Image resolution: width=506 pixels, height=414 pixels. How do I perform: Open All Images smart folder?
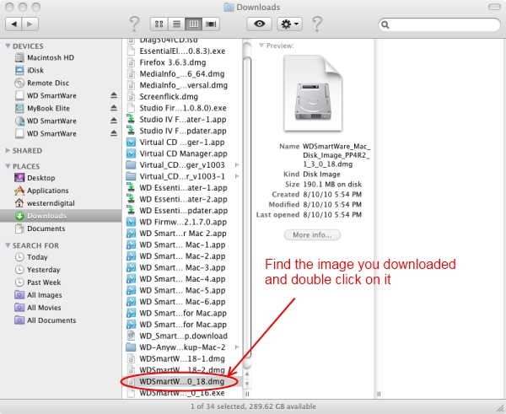point(39,295)
